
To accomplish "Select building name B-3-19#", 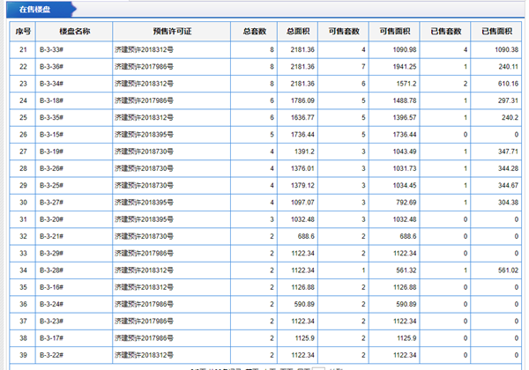I will pyautogui.click(x=52, y=152).
